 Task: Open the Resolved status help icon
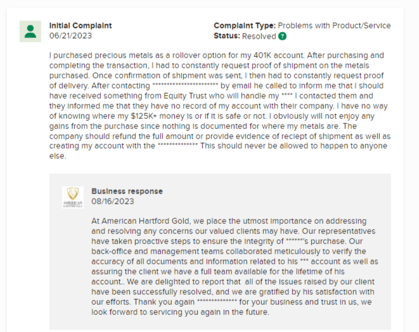coord(282,36)
